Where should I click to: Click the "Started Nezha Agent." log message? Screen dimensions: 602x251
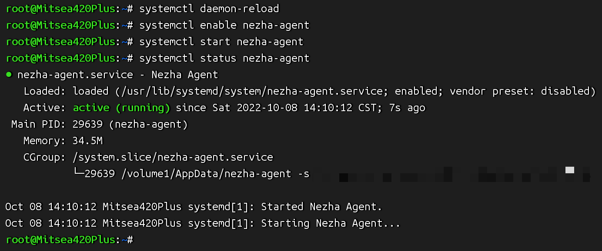pos(321,207)
